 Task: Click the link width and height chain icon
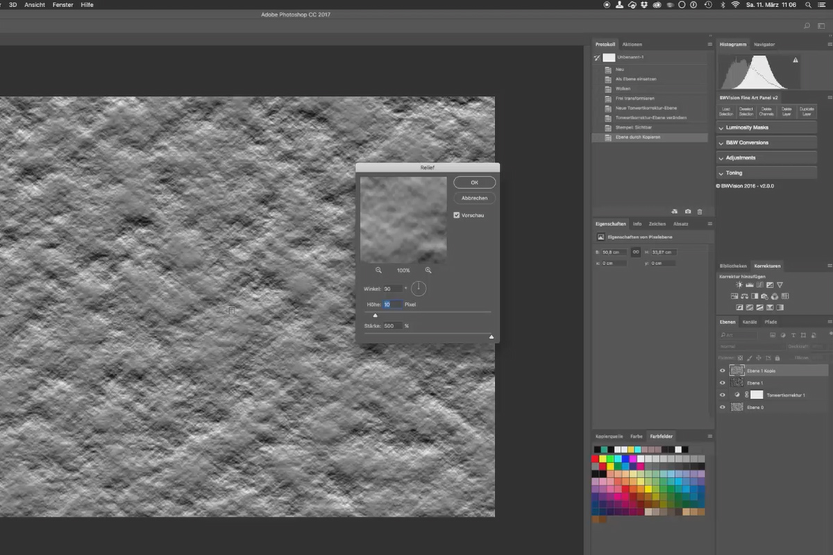[x=635, y=253]
